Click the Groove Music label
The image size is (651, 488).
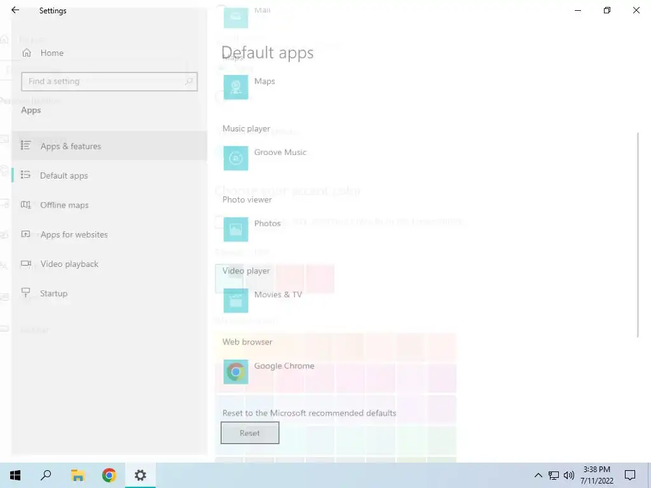pos(280,152)
